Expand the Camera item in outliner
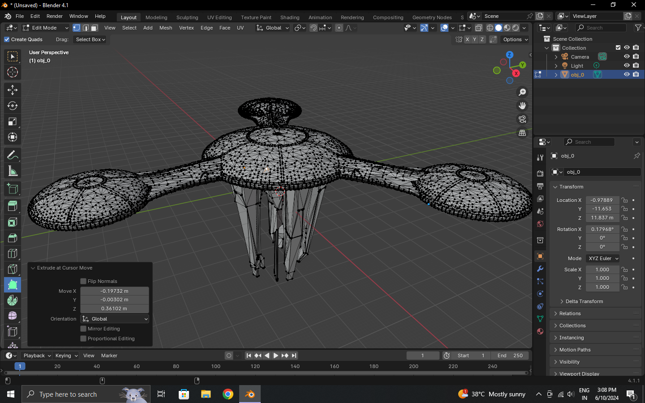 556,57
